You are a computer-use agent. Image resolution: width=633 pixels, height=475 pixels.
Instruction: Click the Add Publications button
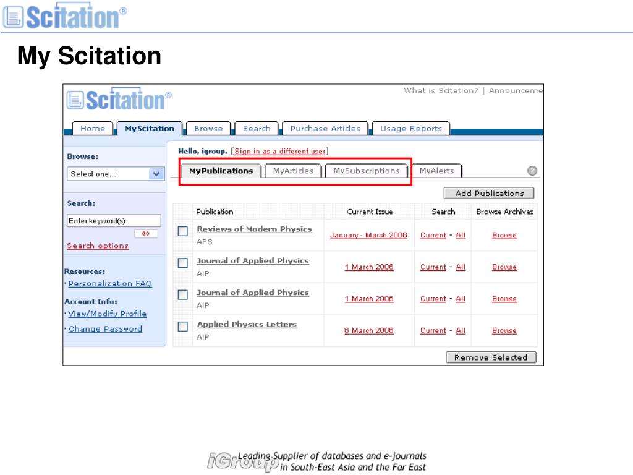click(489, 193)
